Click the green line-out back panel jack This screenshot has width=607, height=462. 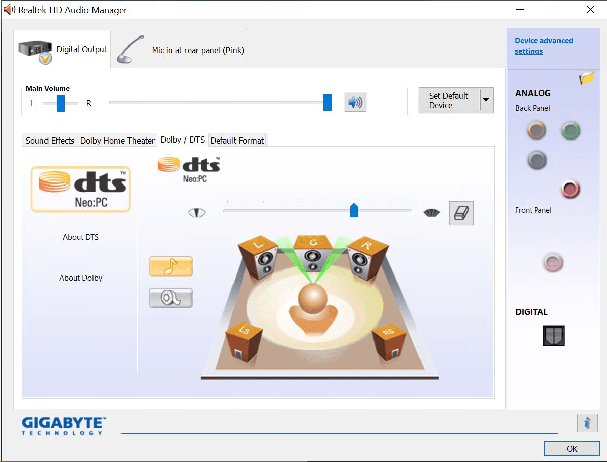click(x=570, y=130)
